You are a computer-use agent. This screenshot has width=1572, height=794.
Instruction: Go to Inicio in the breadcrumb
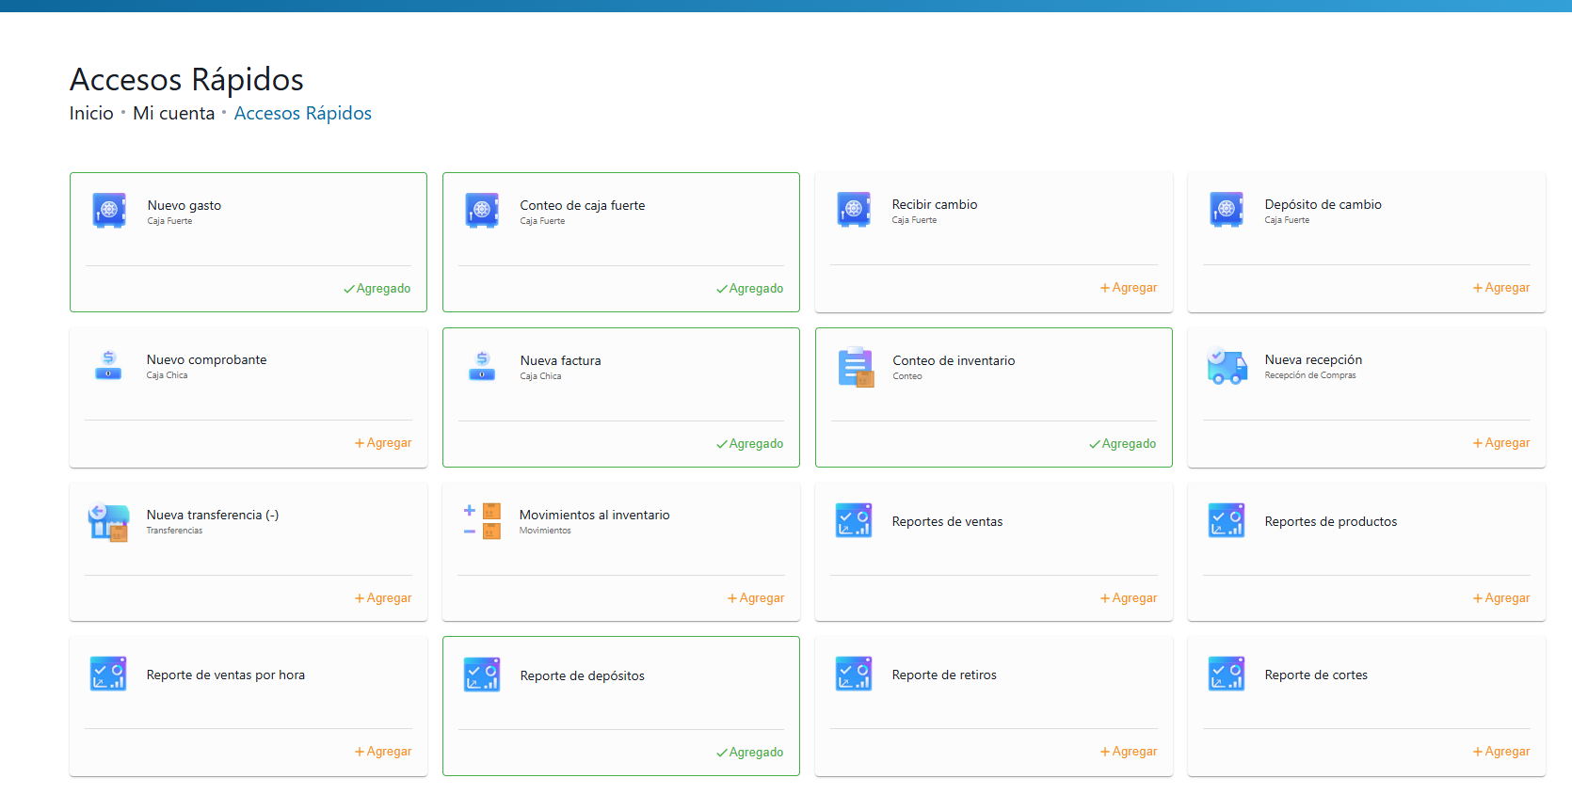click(x=91, y=114)
